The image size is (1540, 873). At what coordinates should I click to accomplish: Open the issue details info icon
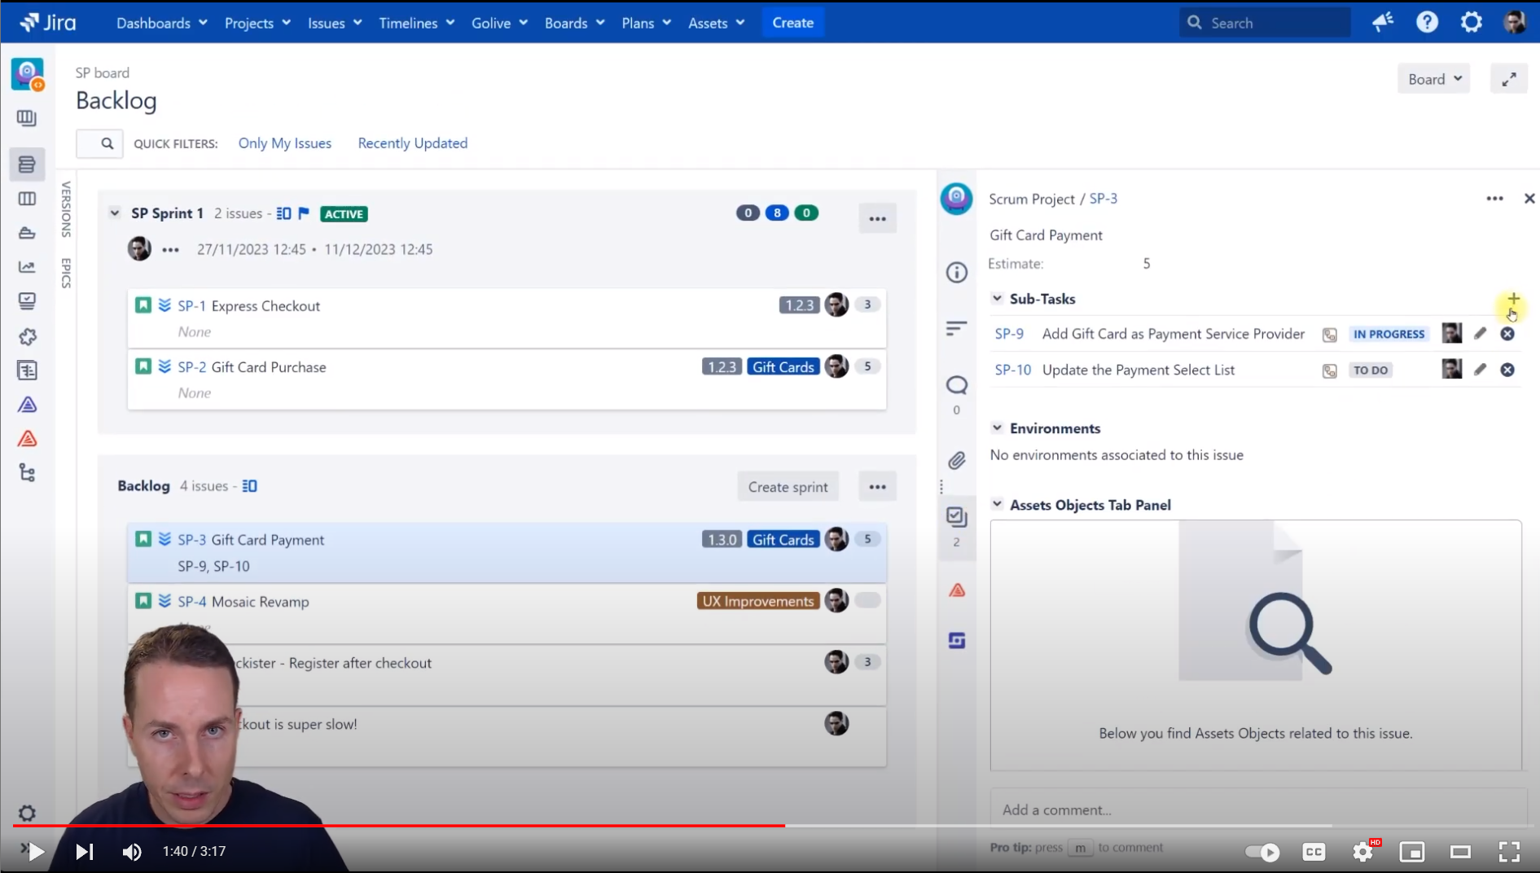pos(956,272)
